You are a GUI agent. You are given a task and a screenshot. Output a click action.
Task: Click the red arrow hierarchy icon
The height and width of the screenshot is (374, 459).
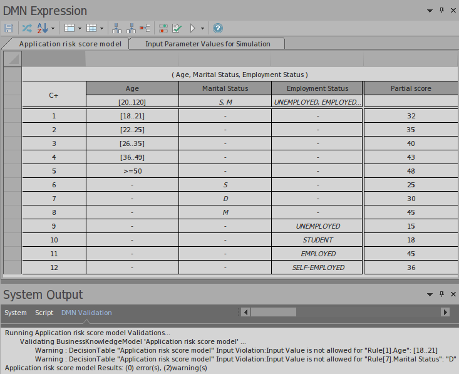point(145,28)
